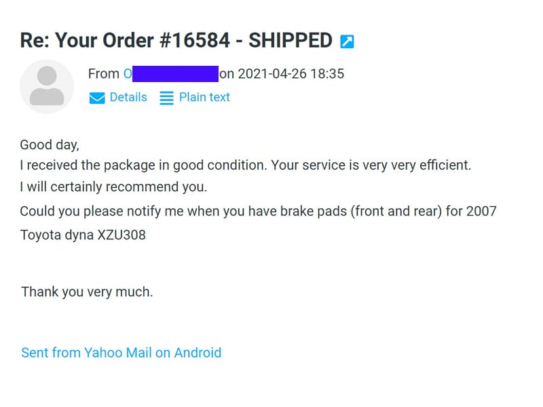Show message header Details
The height and width of the screenshot is (407, 543).
(128, 97)
